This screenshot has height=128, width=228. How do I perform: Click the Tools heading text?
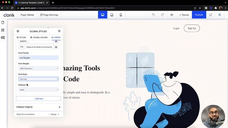click(x=92, y=68)
